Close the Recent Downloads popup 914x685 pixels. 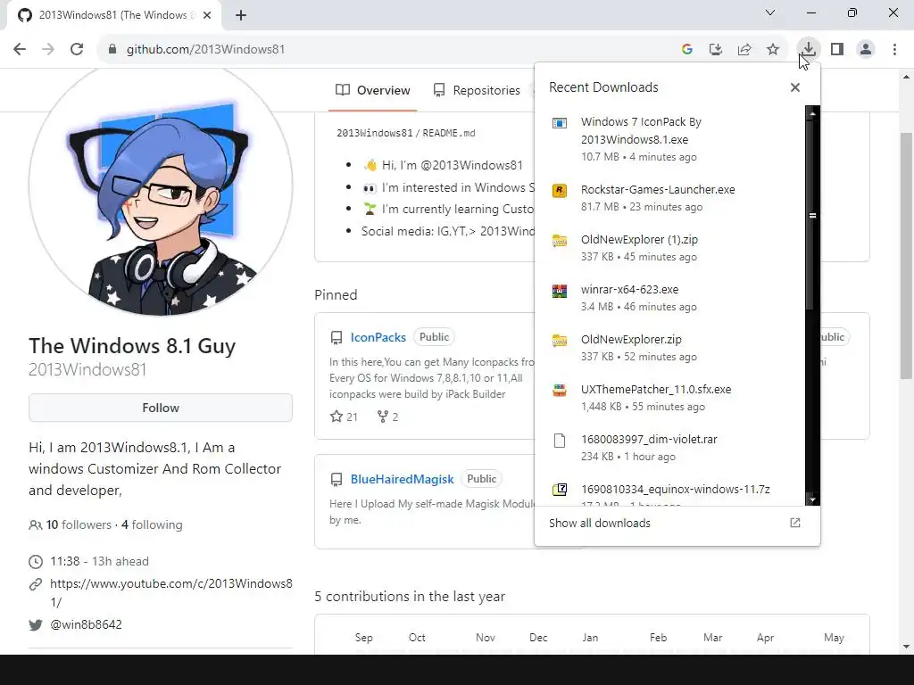(795, 87)
